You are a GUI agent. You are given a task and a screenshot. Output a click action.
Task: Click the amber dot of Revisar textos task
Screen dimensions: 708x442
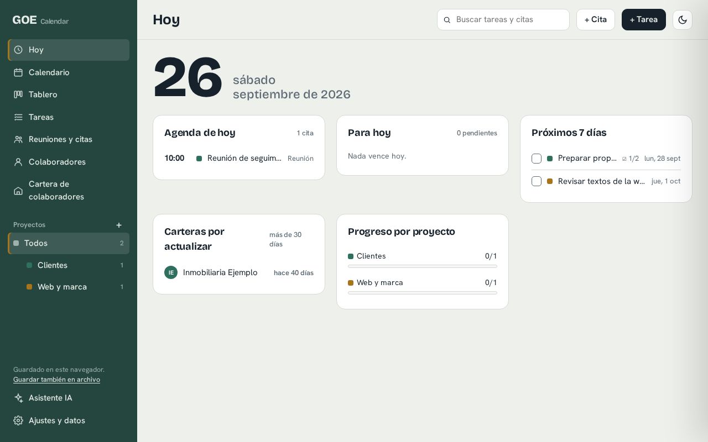pos(550,181)
